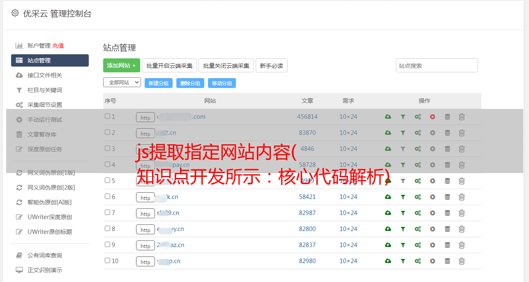Click the 新手必读 button
The height and width of the screenshot is (282, 529).
click(x=272, y=65)
